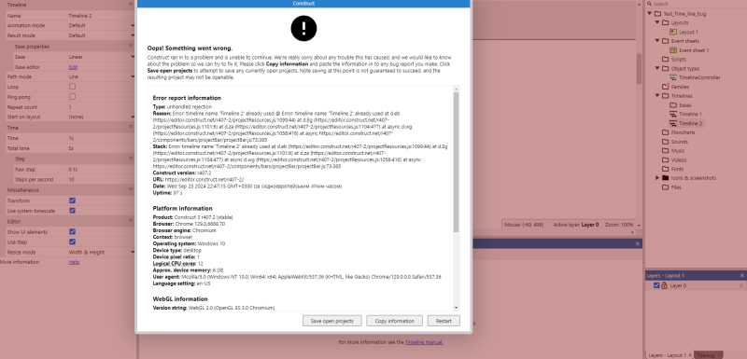Click the Name field showing Timeline 2

[101, 16]
